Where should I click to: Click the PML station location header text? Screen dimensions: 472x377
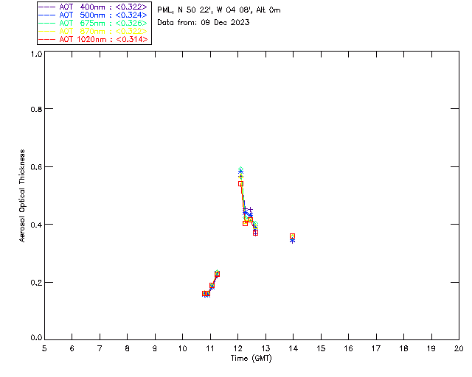tap(219, 10)
